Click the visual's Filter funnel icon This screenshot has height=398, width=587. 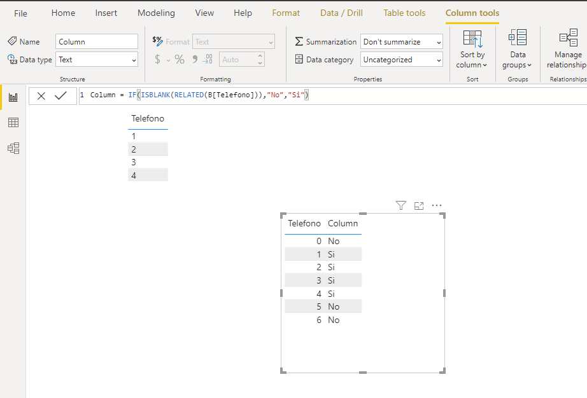401,205
